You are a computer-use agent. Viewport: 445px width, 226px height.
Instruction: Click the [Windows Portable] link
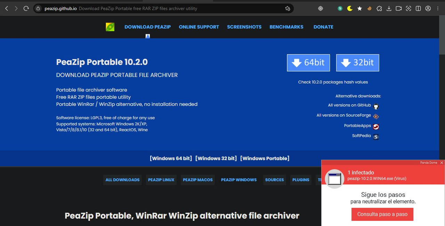click(265, 158)
